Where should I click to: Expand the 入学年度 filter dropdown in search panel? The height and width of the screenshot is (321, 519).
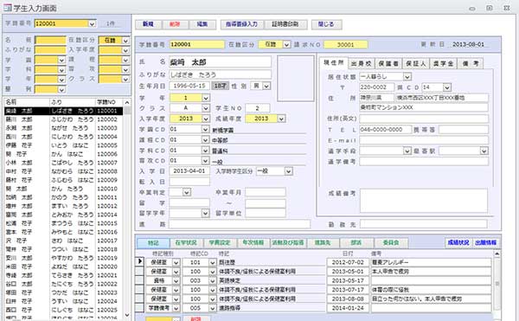[125, 50]
